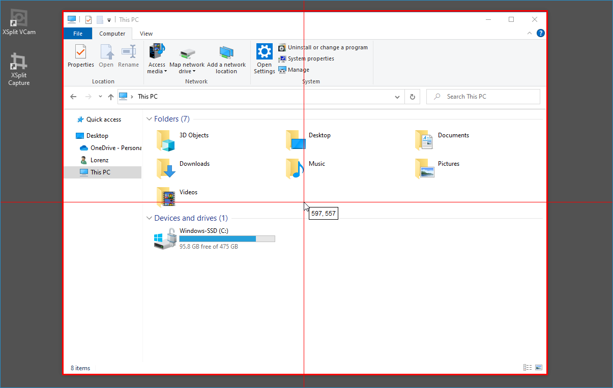Open the XSplit VCam desktop shortcut

19,22
